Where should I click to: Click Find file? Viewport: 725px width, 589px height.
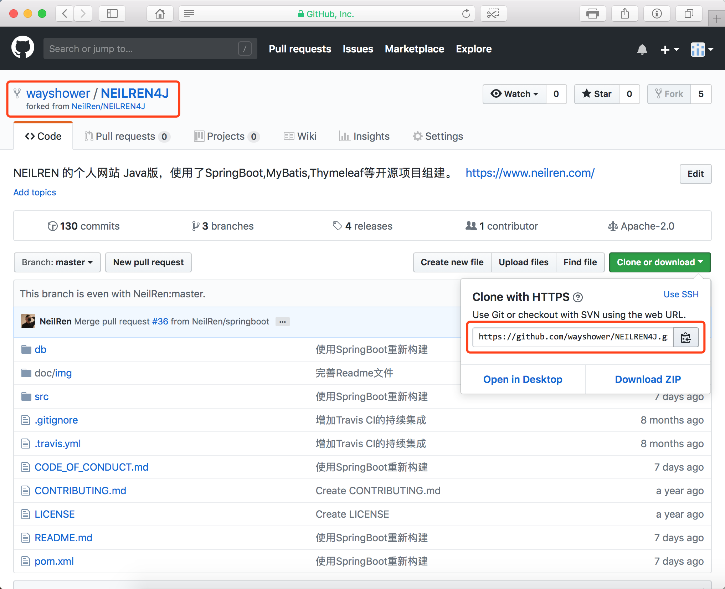(580, 262)
